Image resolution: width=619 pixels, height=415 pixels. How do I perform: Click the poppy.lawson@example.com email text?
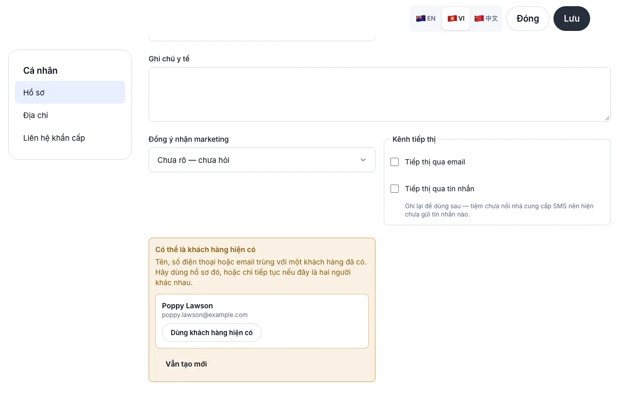tap(205, 314)
